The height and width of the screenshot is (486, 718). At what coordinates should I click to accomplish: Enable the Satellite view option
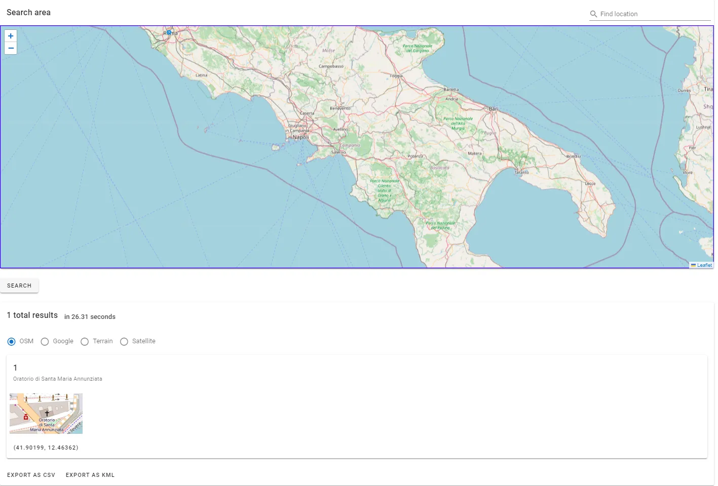tap(124, 342)
